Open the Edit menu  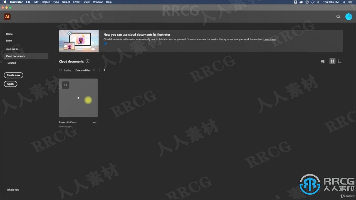[x=36, y=2]
